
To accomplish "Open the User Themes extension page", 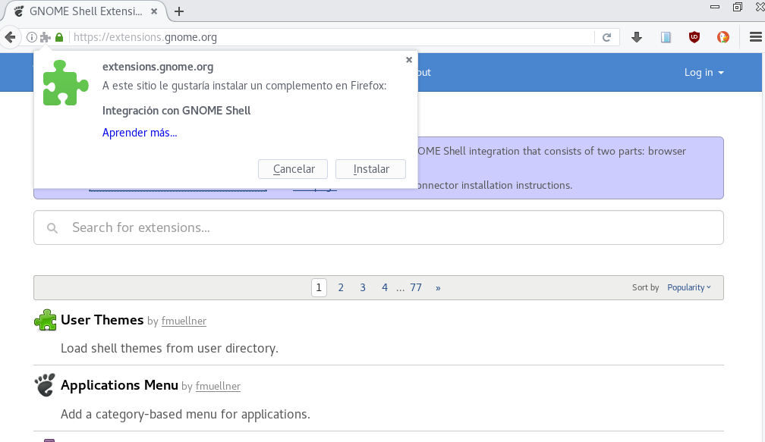I will click(x=102, y=320).
